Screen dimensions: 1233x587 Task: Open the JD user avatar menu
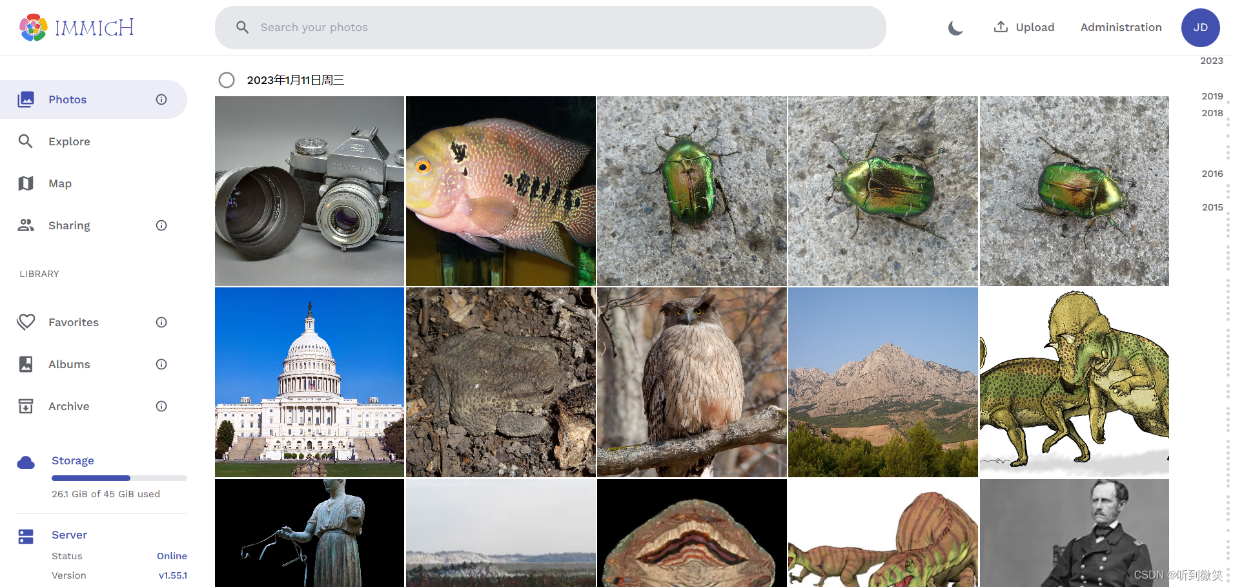tap(1200, 27)
